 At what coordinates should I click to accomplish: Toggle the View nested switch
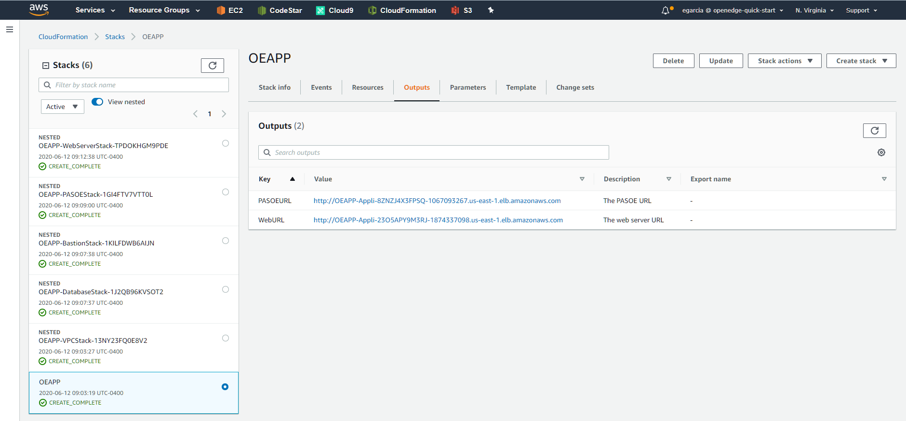(97, 102)
